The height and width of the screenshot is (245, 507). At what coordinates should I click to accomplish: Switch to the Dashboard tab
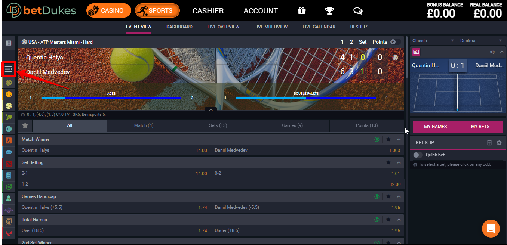tap(179, 27)
